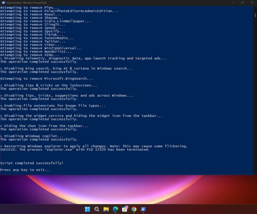Close the Administrator PowerShell window
The width and height of the screenshot is (257, 214).
[x=252, y=3]
